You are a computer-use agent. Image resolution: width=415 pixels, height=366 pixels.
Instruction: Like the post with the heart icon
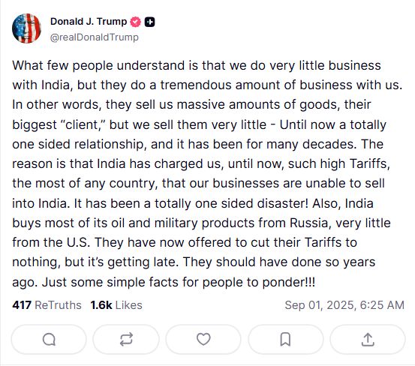pos(203,340)
